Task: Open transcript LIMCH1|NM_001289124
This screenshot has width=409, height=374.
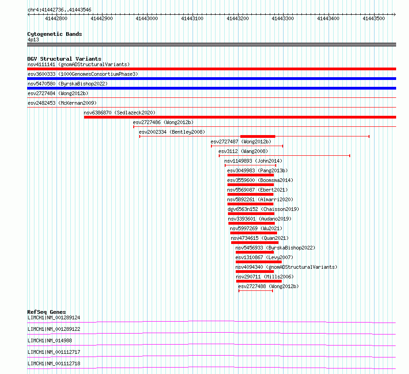Action: coord(54,317)
